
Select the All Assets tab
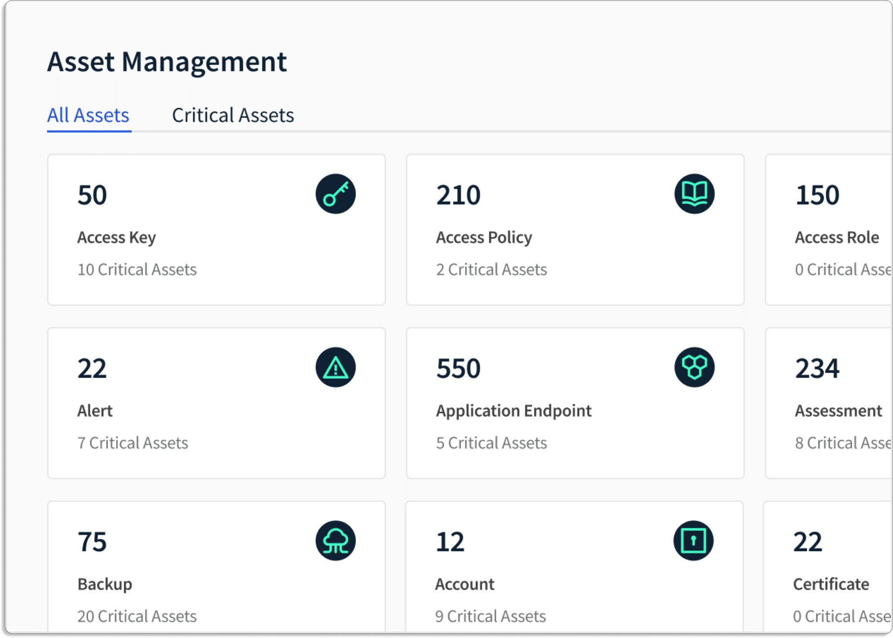tap(89, 116)
